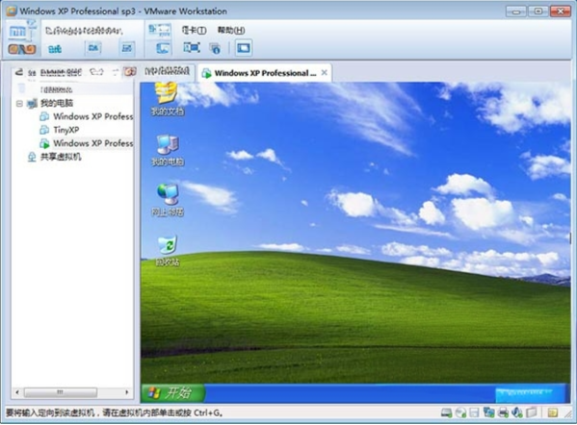
Task: Click the printer status icon
Action: [503, 412]
